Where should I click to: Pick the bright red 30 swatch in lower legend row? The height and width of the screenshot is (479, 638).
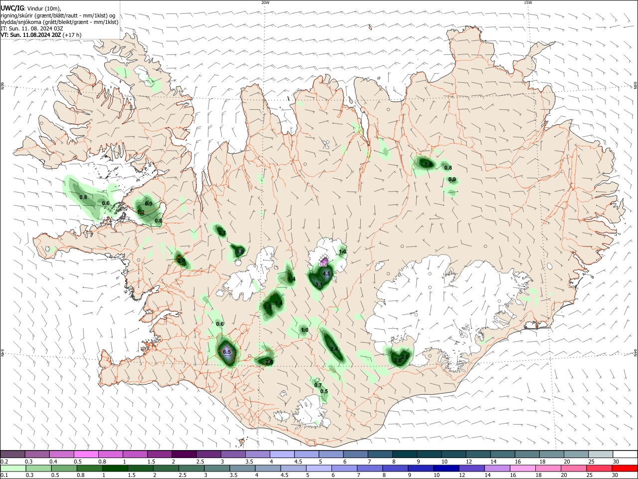624,468
